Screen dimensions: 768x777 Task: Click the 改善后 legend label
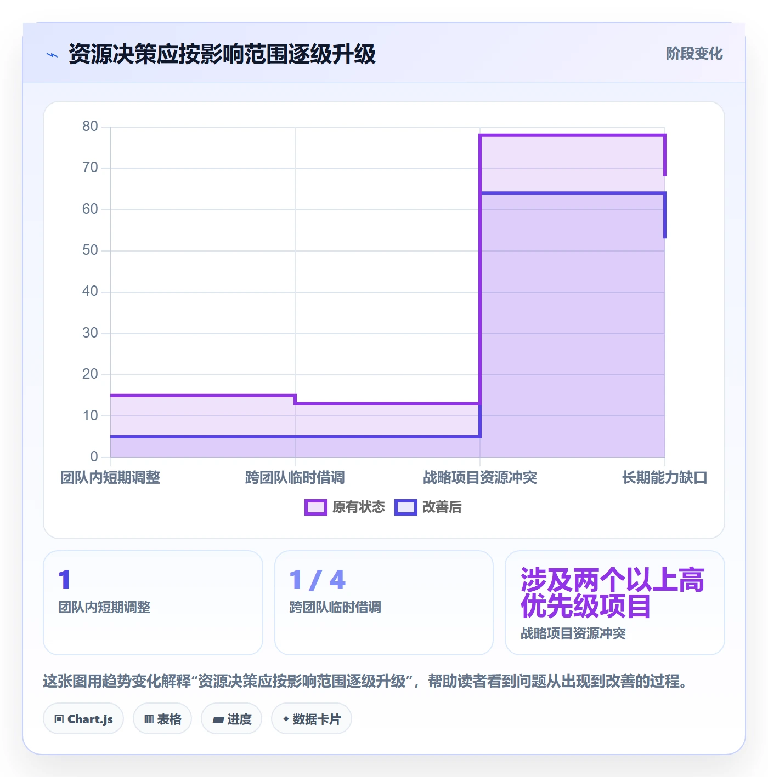click(x=442, y=507)
